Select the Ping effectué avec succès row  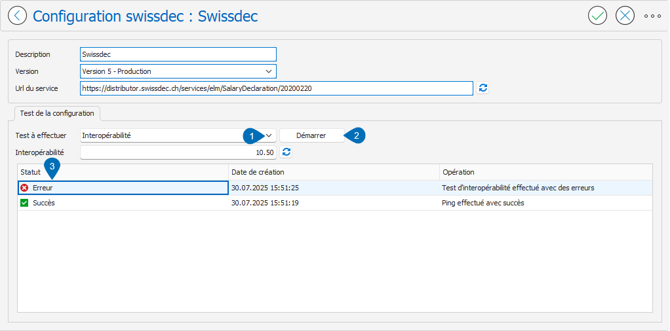pos(483,203)
